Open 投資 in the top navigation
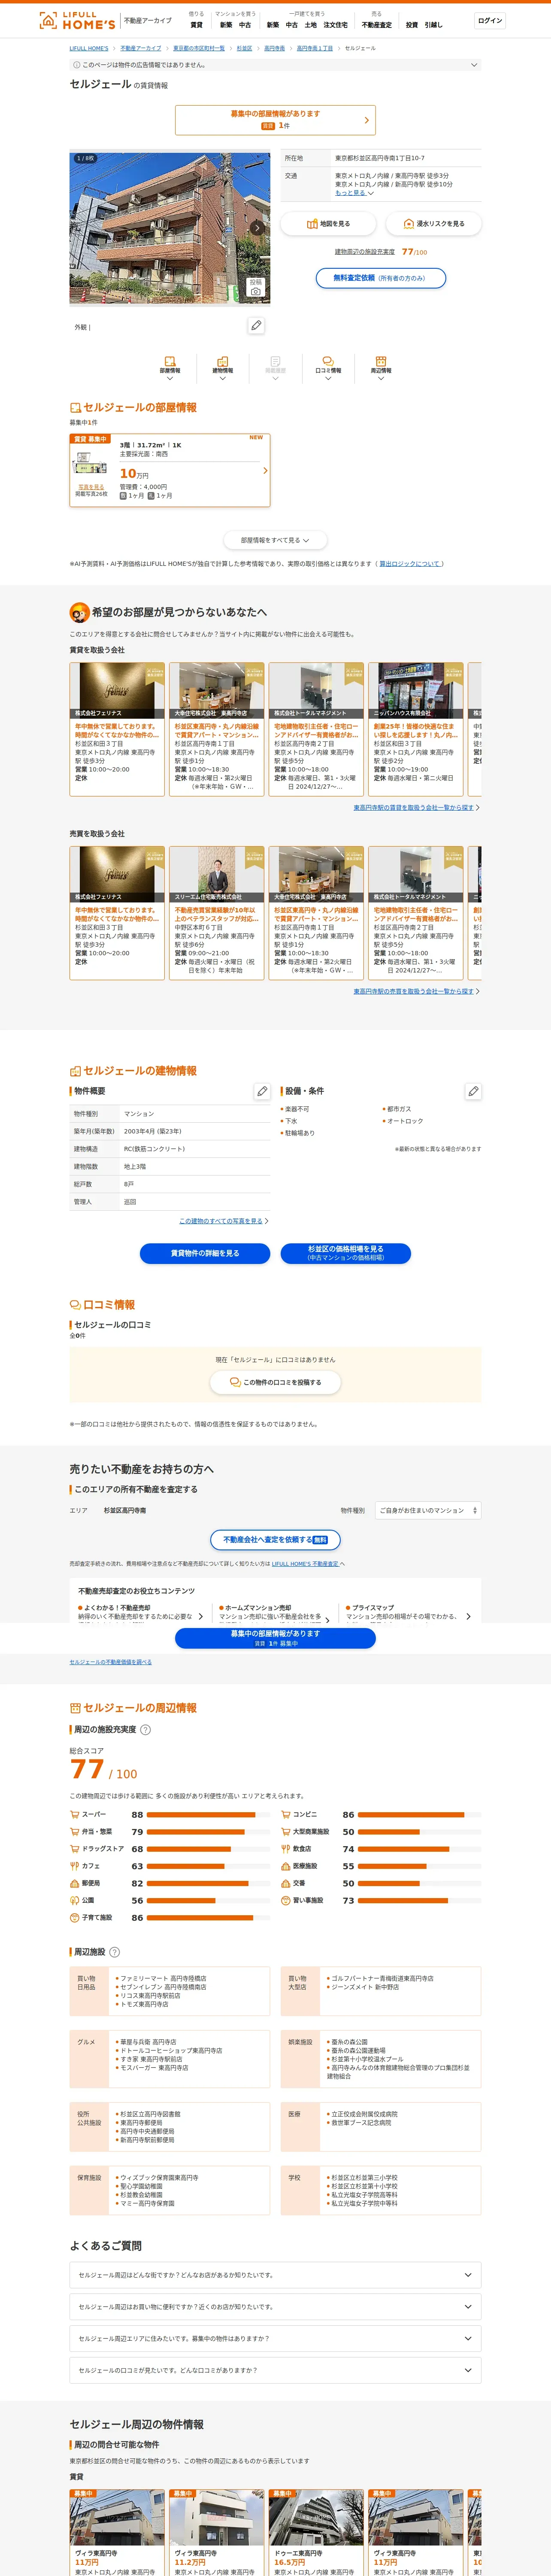Viewport: 551px width, 2576px height. [x=412, y=25]
